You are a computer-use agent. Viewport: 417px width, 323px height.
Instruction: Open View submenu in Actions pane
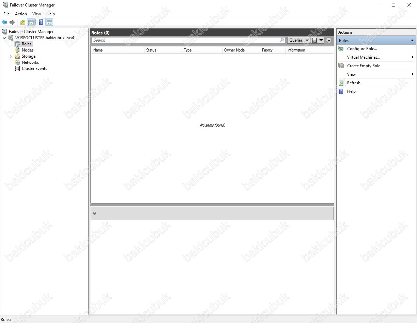[x=351, y=74]
